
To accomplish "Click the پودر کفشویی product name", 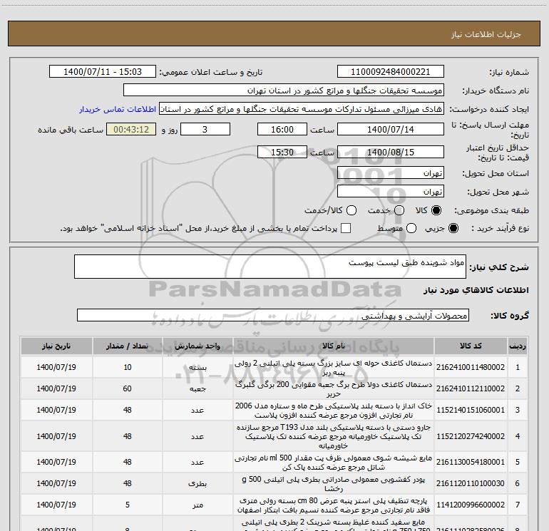I will pos(334,484).
